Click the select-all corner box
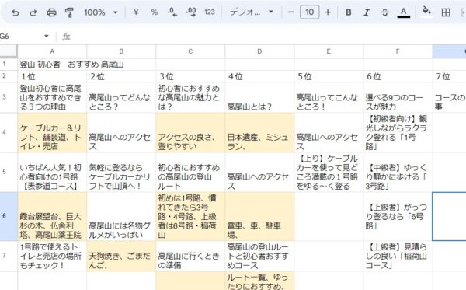Screen dimensions: 466x290 (9, 51)
